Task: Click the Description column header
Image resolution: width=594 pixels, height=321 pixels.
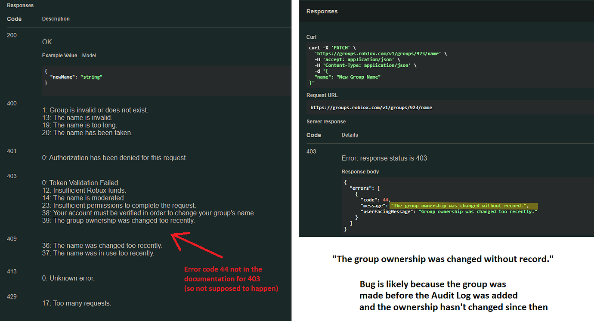Action: (56, 19)
